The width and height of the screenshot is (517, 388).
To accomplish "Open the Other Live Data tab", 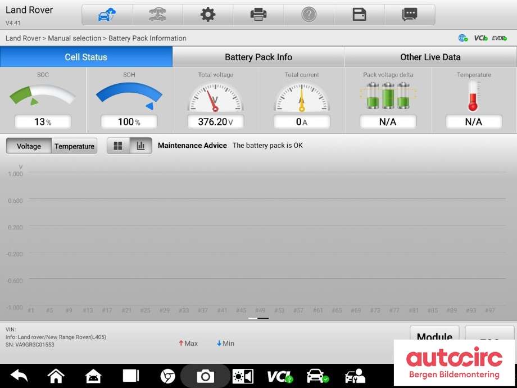I will coord(430,57).
